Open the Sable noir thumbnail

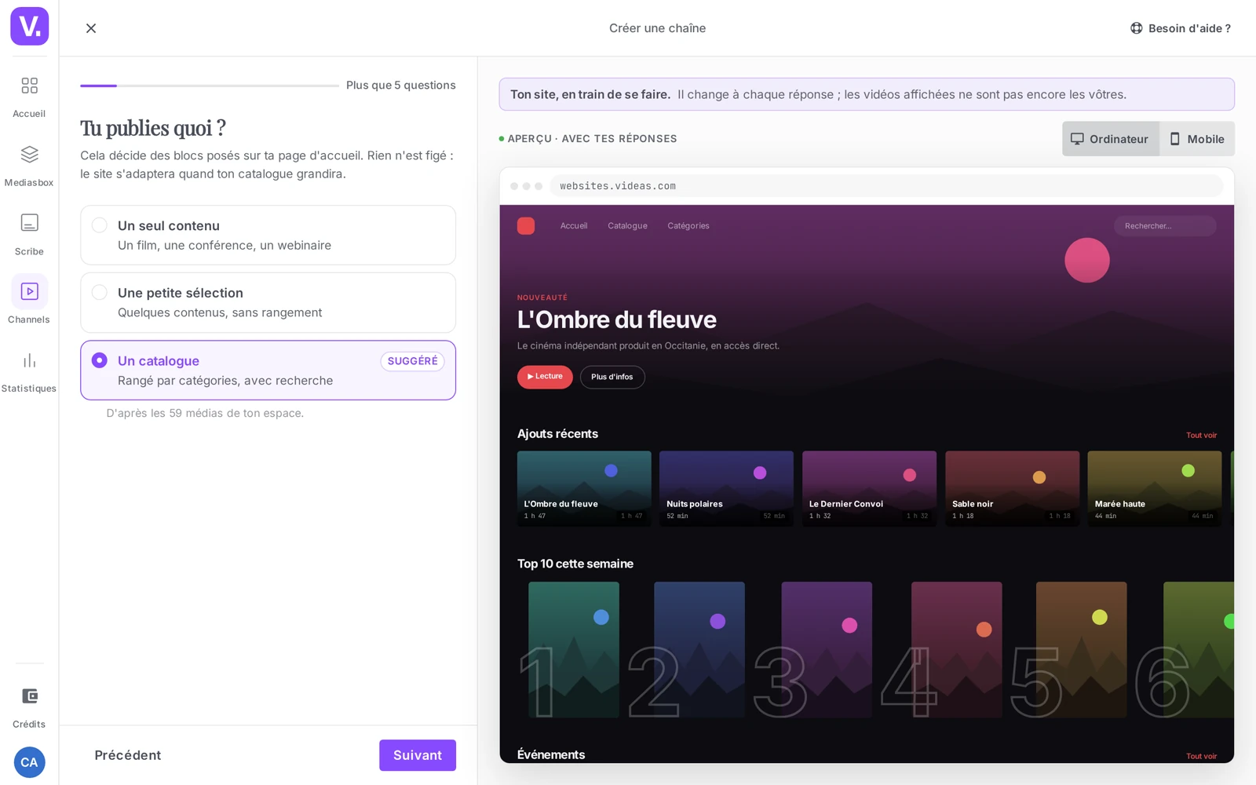[1012, 488]
